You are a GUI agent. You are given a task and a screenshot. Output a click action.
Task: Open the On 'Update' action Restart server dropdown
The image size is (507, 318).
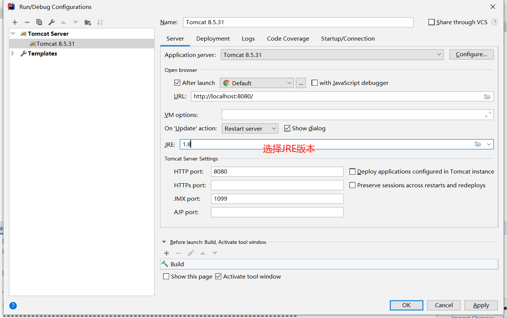click(x=250, y=128)
